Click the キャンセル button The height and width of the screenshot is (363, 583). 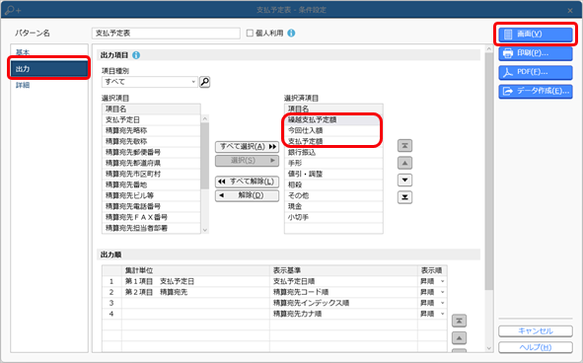(x=536, y=331)
